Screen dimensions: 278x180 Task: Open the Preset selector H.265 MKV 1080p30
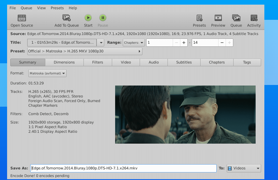(x=85, y=51)
